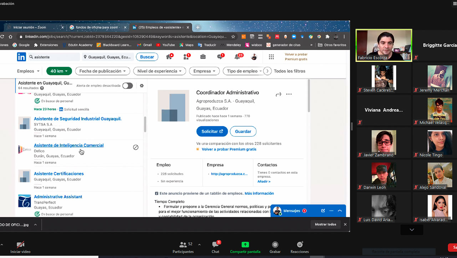Expand Zoom participant options caret
457x258 pixels.
pos(199,245)
